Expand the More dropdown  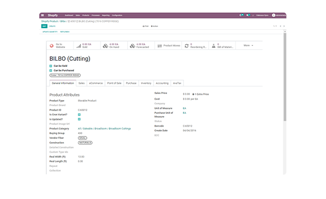tap(248, 45)
